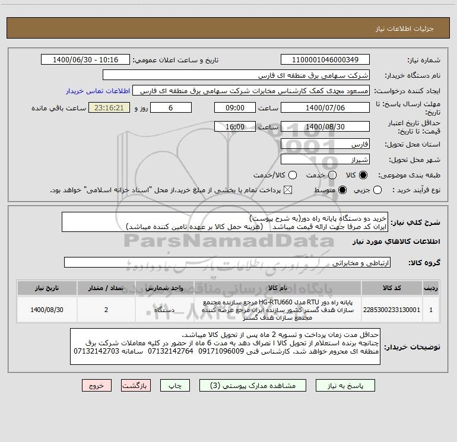Click the announcement date field 1400/06/30 - 10:16

pos(85,60)
